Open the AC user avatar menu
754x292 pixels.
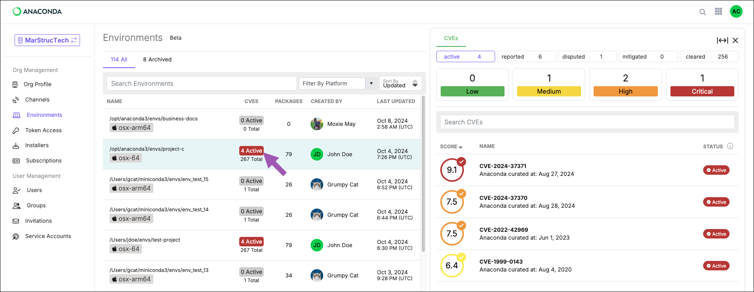[736, 11]
